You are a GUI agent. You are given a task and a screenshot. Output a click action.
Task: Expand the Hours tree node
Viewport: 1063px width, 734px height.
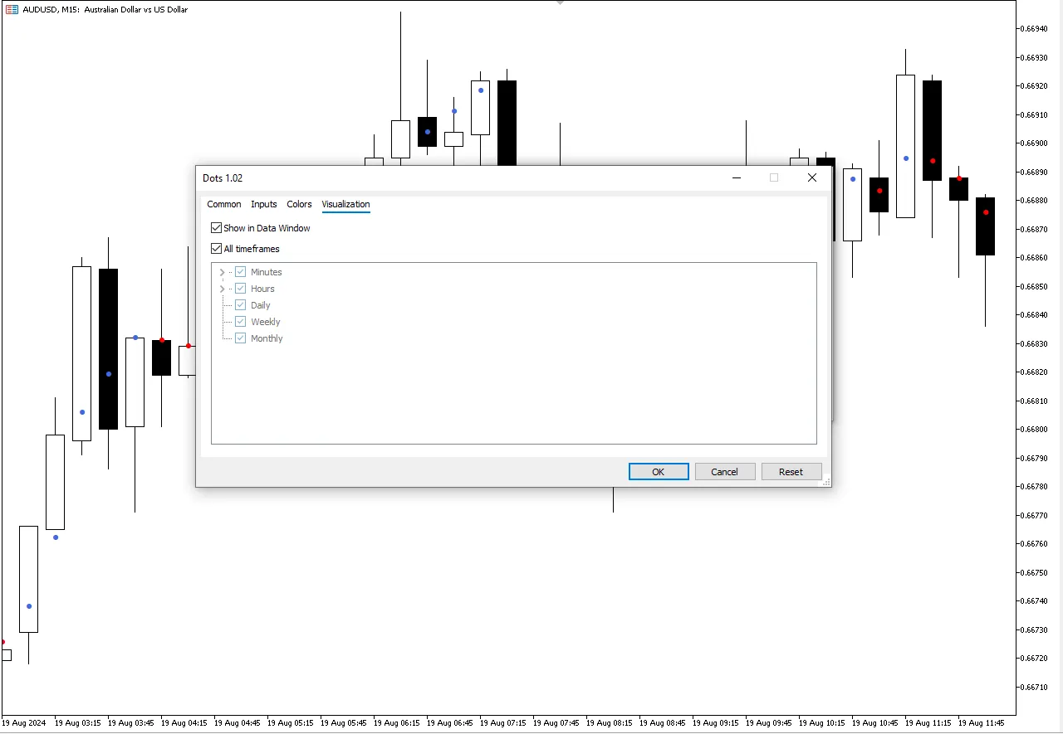tap(222, 289)
